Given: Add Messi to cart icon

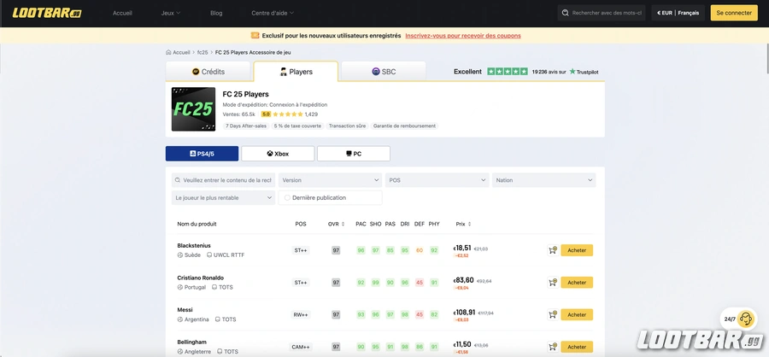Looking at the screenshot, I should click(553, 315).
